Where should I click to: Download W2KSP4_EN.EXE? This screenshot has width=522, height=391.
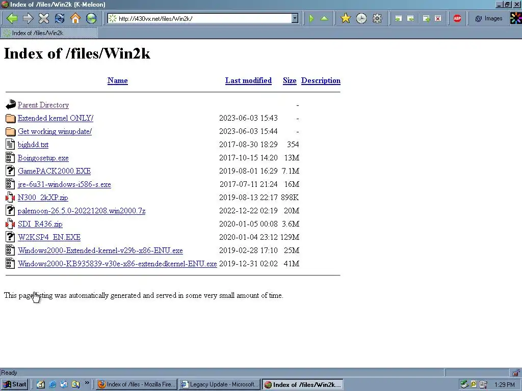pyautogui.click(x=49, y=237)
